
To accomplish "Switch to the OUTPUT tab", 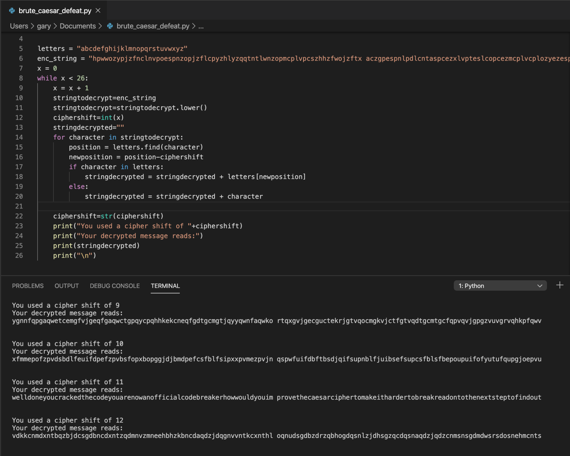I will [67, 286].
